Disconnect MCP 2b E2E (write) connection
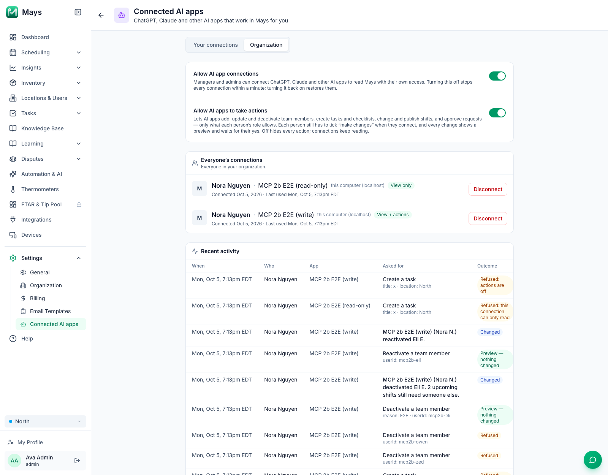 488,218
